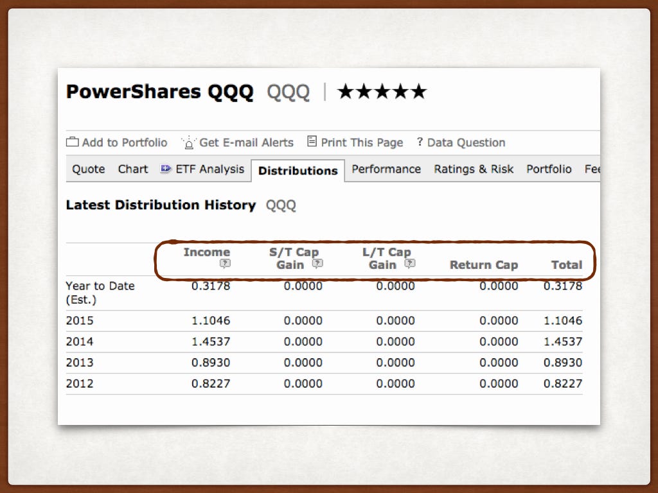Click the 2014 Return Cap value 0.0000
The width and height of the screenshot is (658, 493).
(x=499, y=342)
